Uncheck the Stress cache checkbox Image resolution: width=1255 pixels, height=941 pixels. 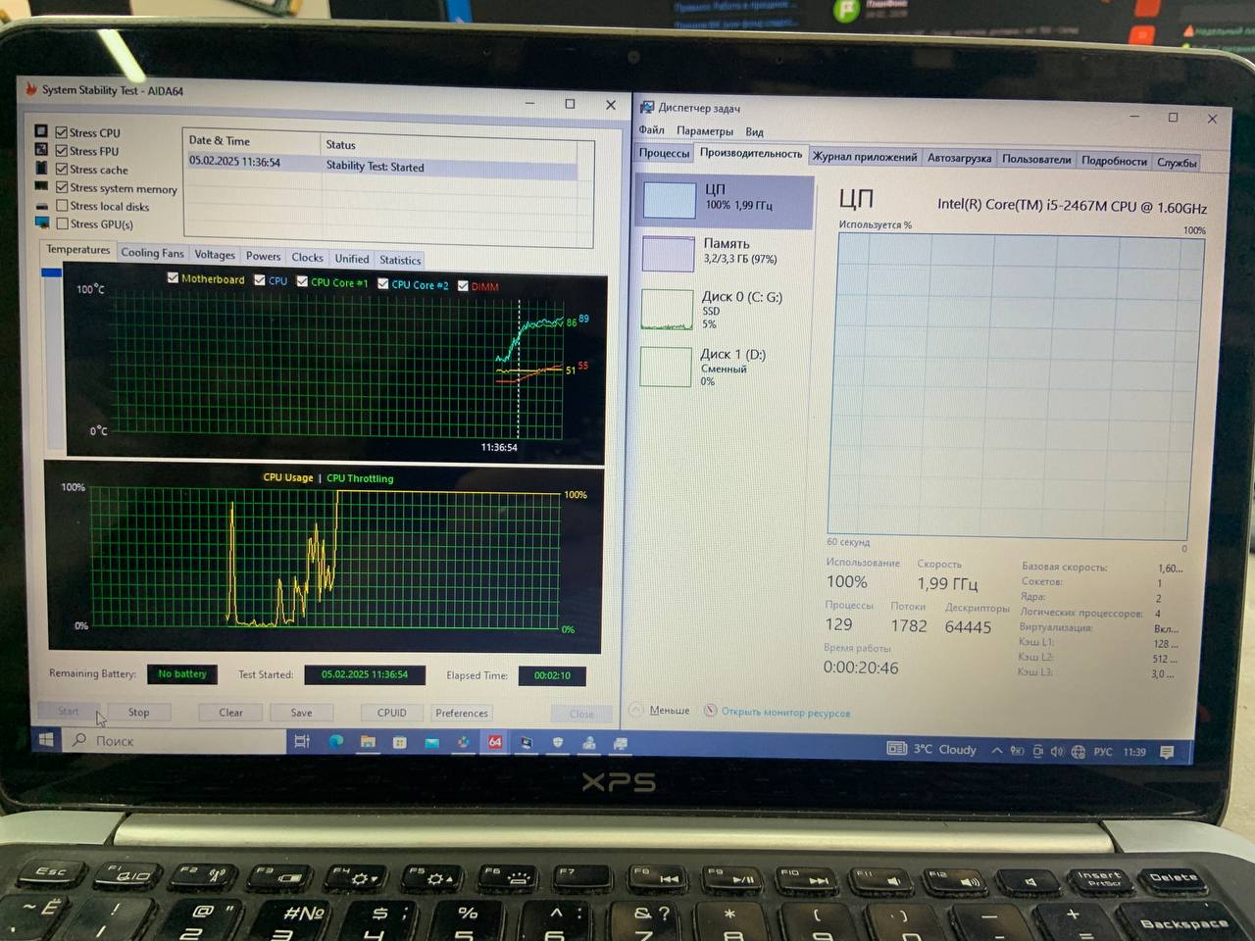coord(62,170)
